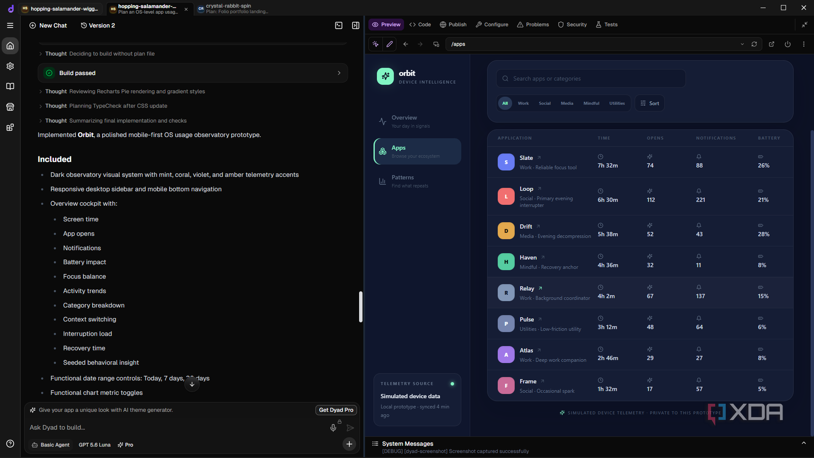Filter apps by the Social category

point(545,103)
